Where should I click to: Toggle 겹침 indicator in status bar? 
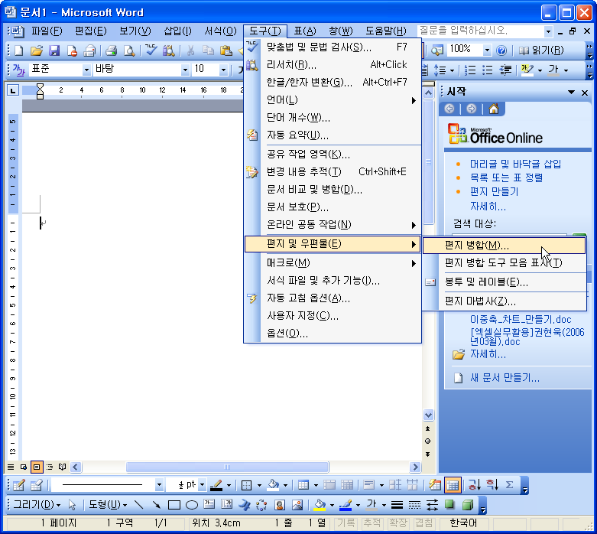423,523
